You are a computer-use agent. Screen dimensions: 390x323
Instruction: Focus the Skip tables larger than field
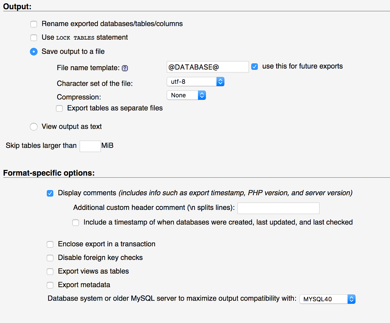[90, 146]
